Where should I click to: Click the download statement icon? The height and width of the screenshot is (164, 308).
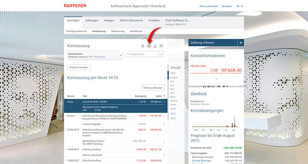(x=155, y=46)
